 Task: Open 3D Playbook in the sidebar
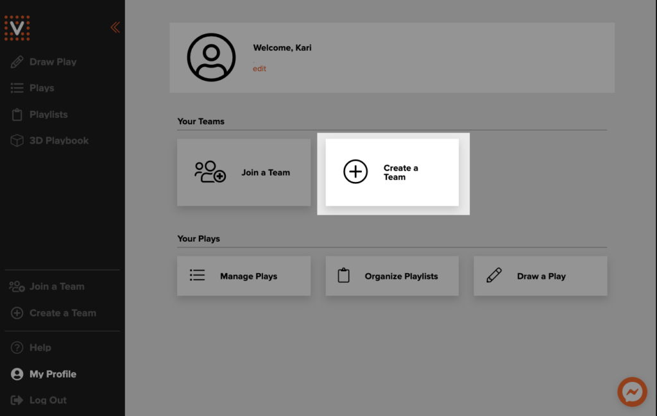(x=59, y=140)
